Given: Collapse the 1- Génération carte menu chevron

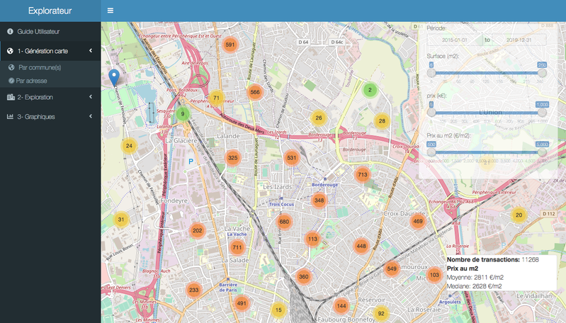Looking at the screenshot, I should (91, 51).
